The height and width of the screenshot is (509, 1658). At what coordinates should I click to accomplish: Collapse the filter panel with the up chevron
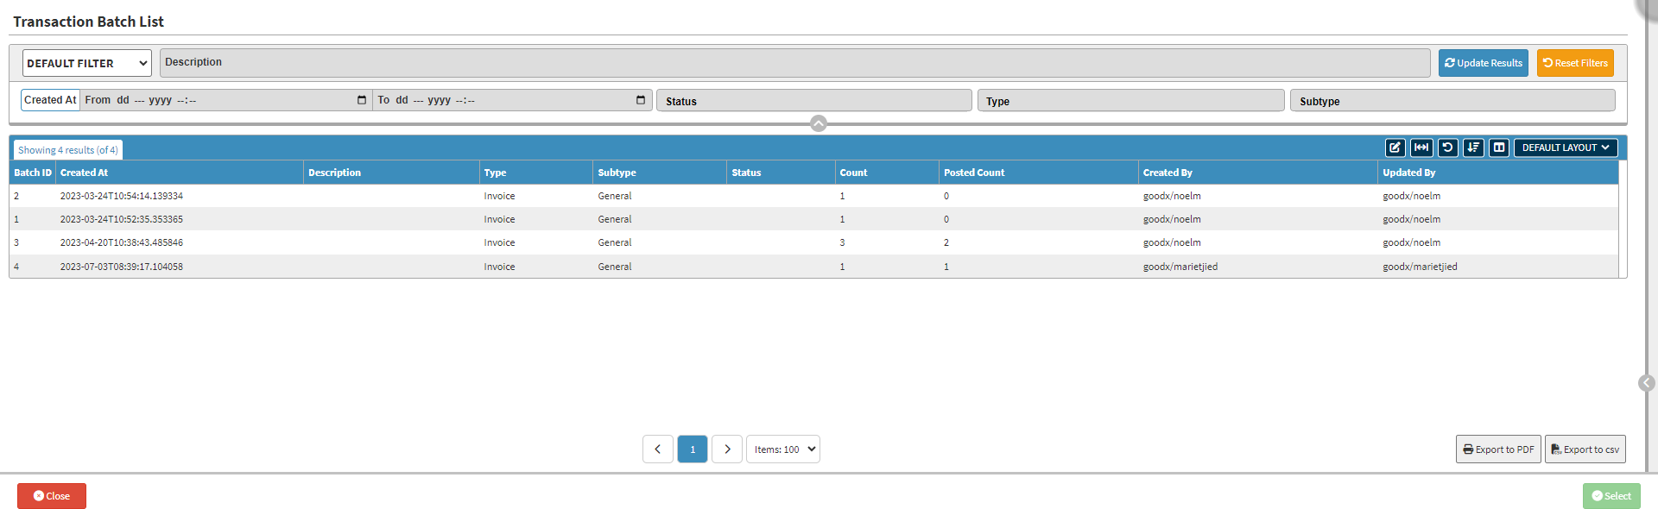click(819, 123)
